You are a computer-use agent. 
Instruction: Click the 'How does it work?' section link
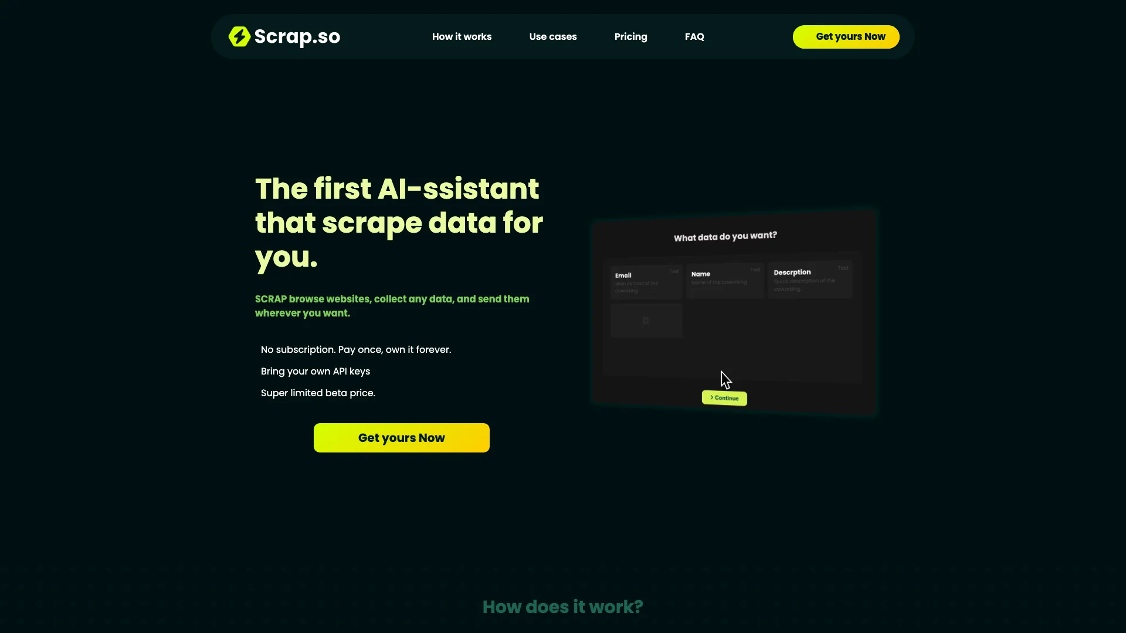pyautogui.click(x=563, y=607)
